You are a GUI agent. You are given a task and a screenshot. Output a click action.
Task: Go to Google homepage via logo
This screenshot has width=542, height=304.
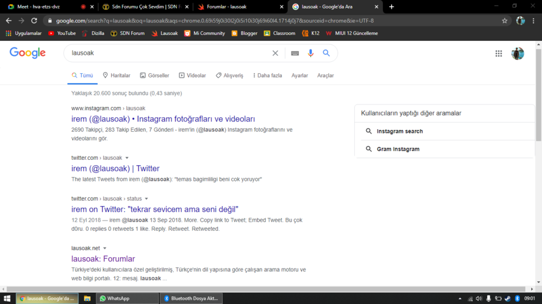click(28, 53)
